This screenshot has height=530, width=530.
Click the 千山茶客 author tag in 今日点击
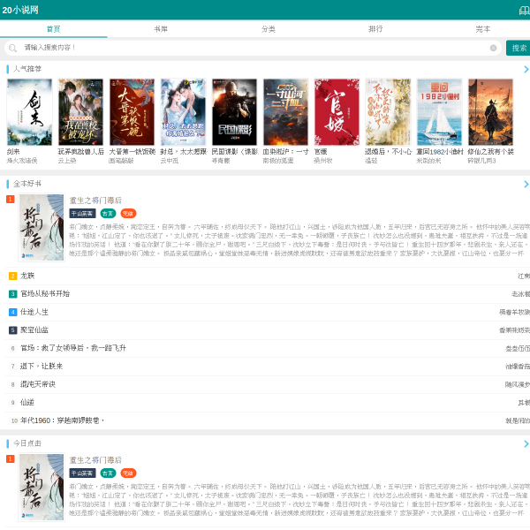(82, 473)
